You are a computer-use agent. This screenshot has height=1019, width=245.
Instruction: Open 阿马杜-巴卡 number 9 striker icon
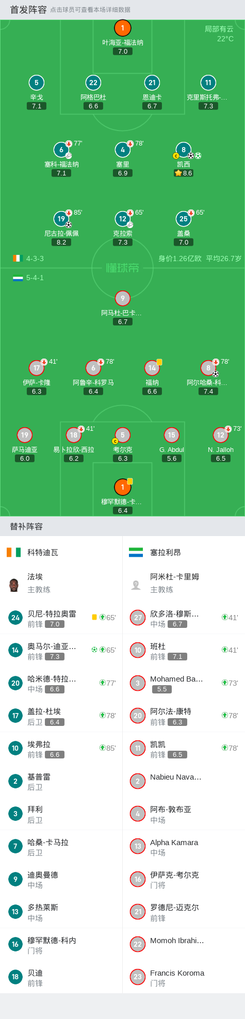click(x=123, y=298)
